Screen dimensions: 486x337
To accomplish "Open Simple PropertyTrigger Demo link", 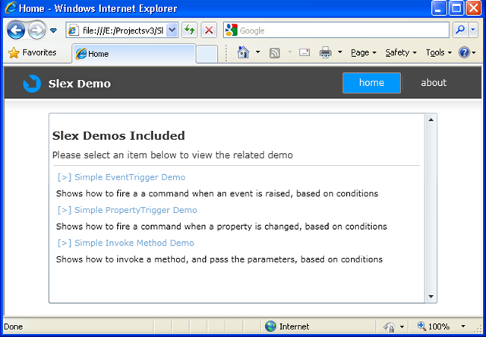I will click(127, 210).
